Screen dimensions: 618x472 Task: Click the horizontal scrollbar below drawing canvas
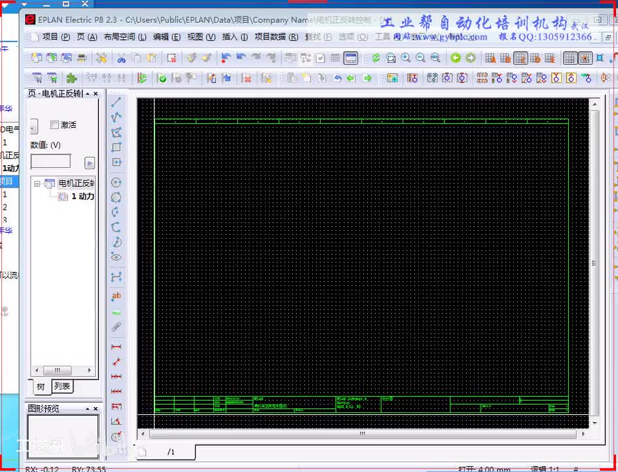coord(361,434)
